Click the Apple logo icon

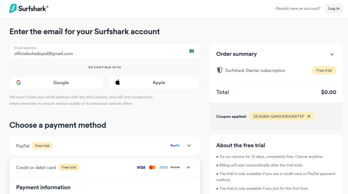coord(117,82)
